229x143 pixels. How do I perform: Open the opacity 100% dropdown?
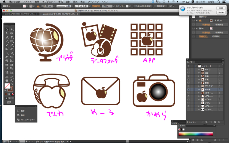(x=114, y=6)
